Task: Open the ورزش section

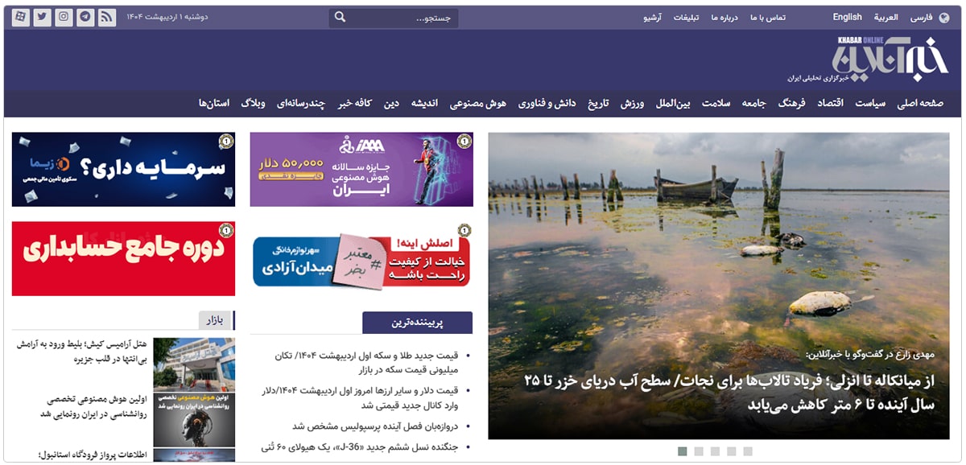Action: coord(630,103)
